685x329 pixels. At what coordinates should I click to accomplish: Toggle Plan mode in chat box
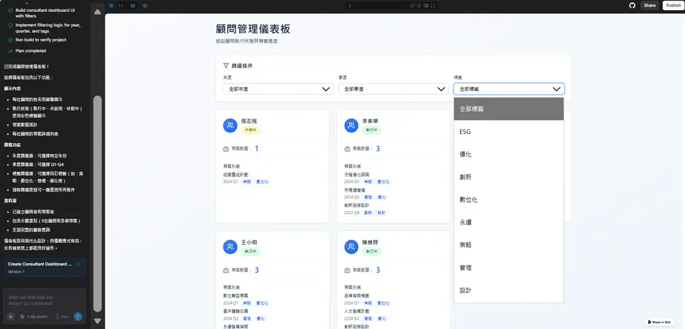(x=62, y=317)
